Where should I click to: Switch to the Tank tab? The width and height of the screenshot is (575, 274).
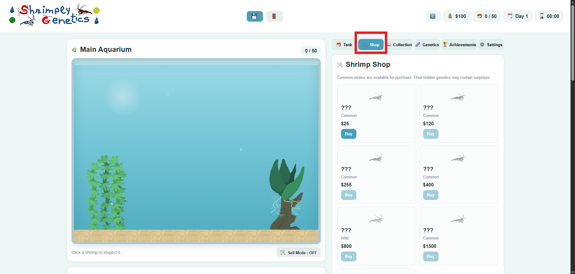pyautogui.click(x=344, y=45)
